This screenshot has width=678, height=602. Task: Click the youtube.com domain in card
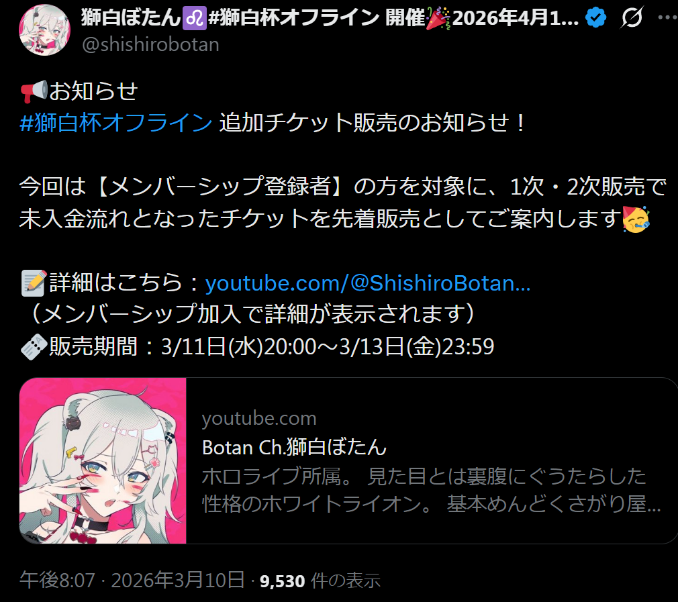[259, 418]
